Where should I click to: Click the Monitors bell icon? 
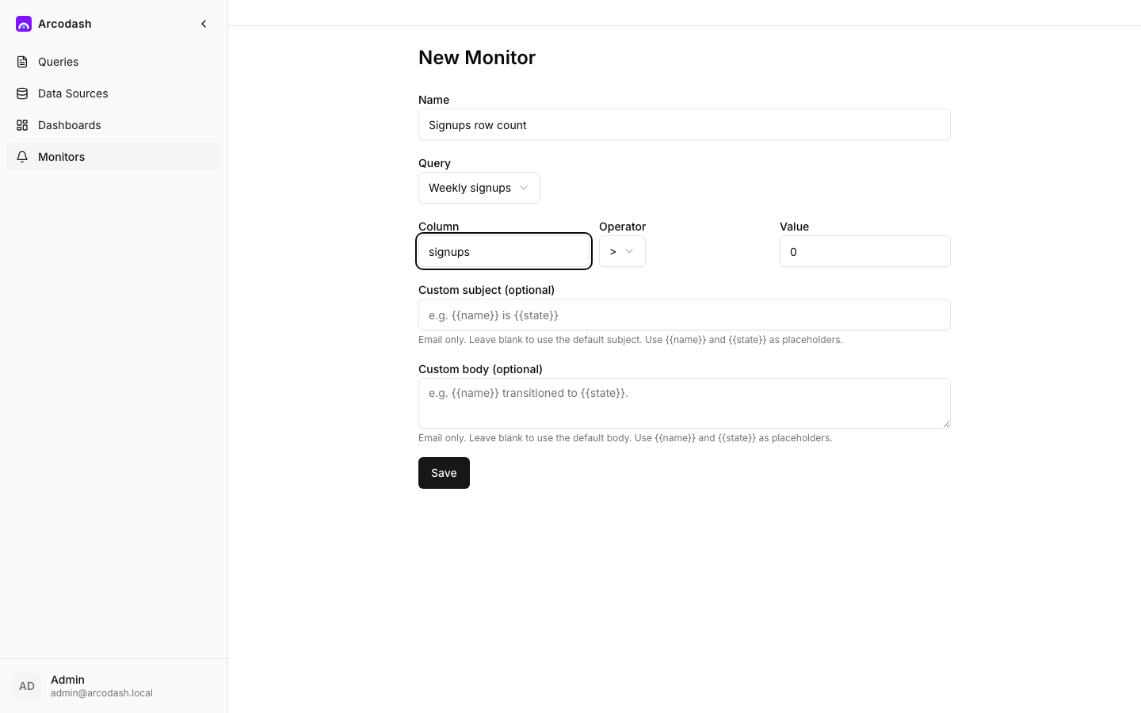[22, 157]
